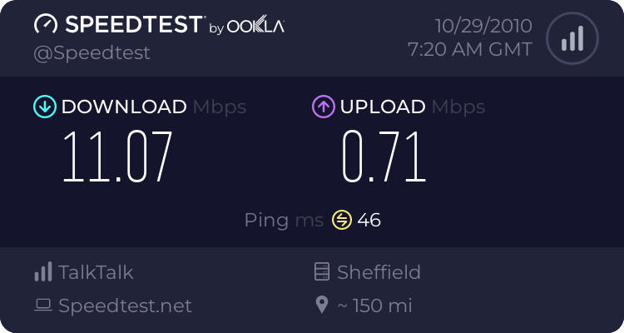Click the download arrow icon
Screen dimensions: 624x333
[x=44, y=107]
